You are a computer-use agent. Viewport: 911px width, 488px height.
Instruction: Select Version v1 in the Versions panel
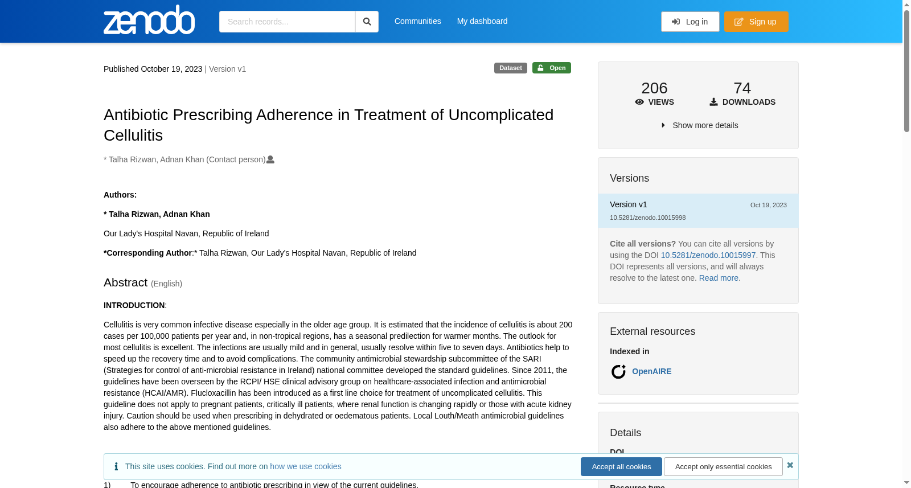pos(698,211)
